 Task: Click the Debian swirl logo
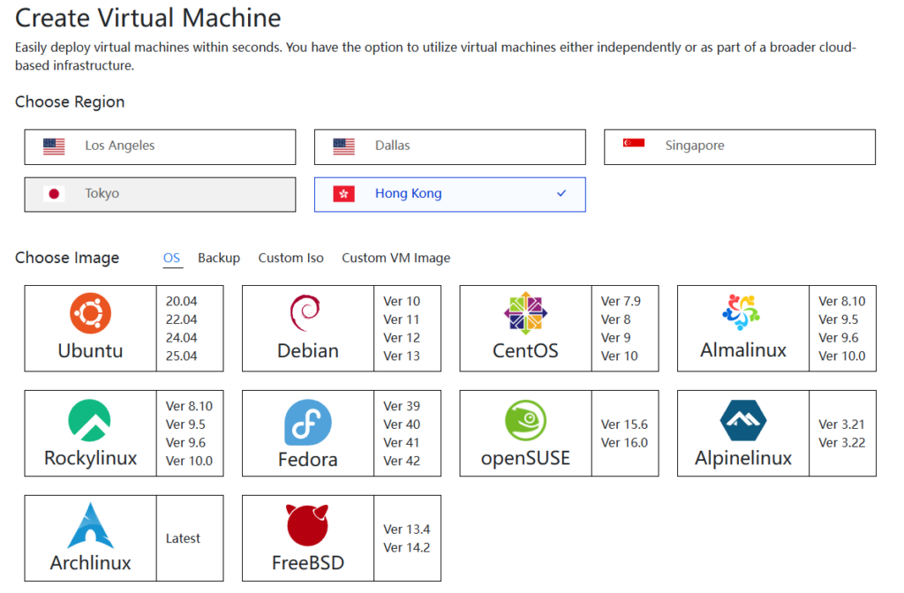(x=306, y=313)
